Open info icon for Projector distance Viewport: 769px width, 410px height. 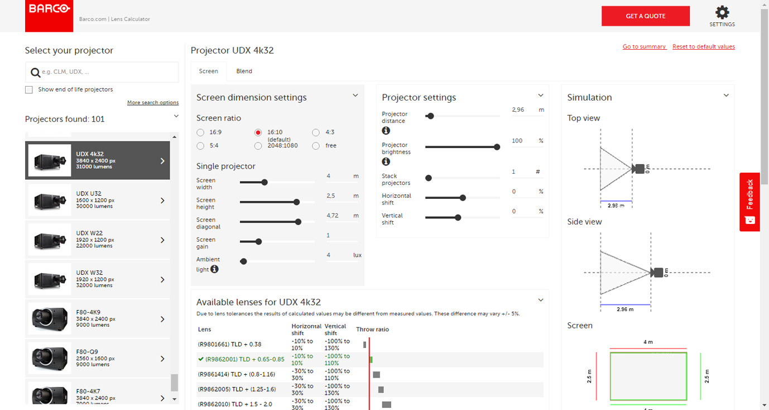pyautogui.click(x=386, y=131)
